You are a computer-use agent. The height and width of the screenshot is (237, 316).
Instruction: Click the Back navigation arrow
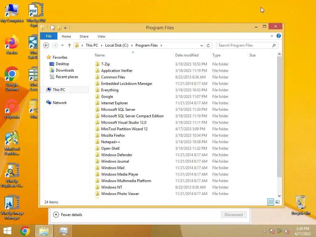(46, 45)
